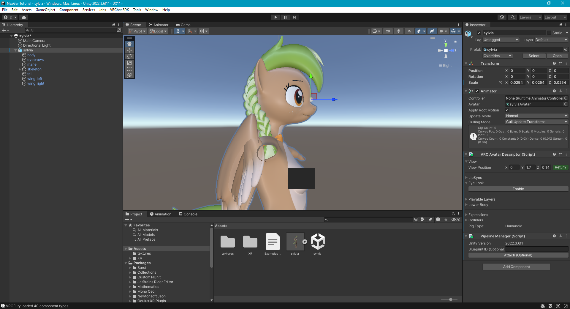Image resolution: width=570 pixels, height=309 pixels.
Task: Click the Blueprint ID input field
Action: [536, 249]
